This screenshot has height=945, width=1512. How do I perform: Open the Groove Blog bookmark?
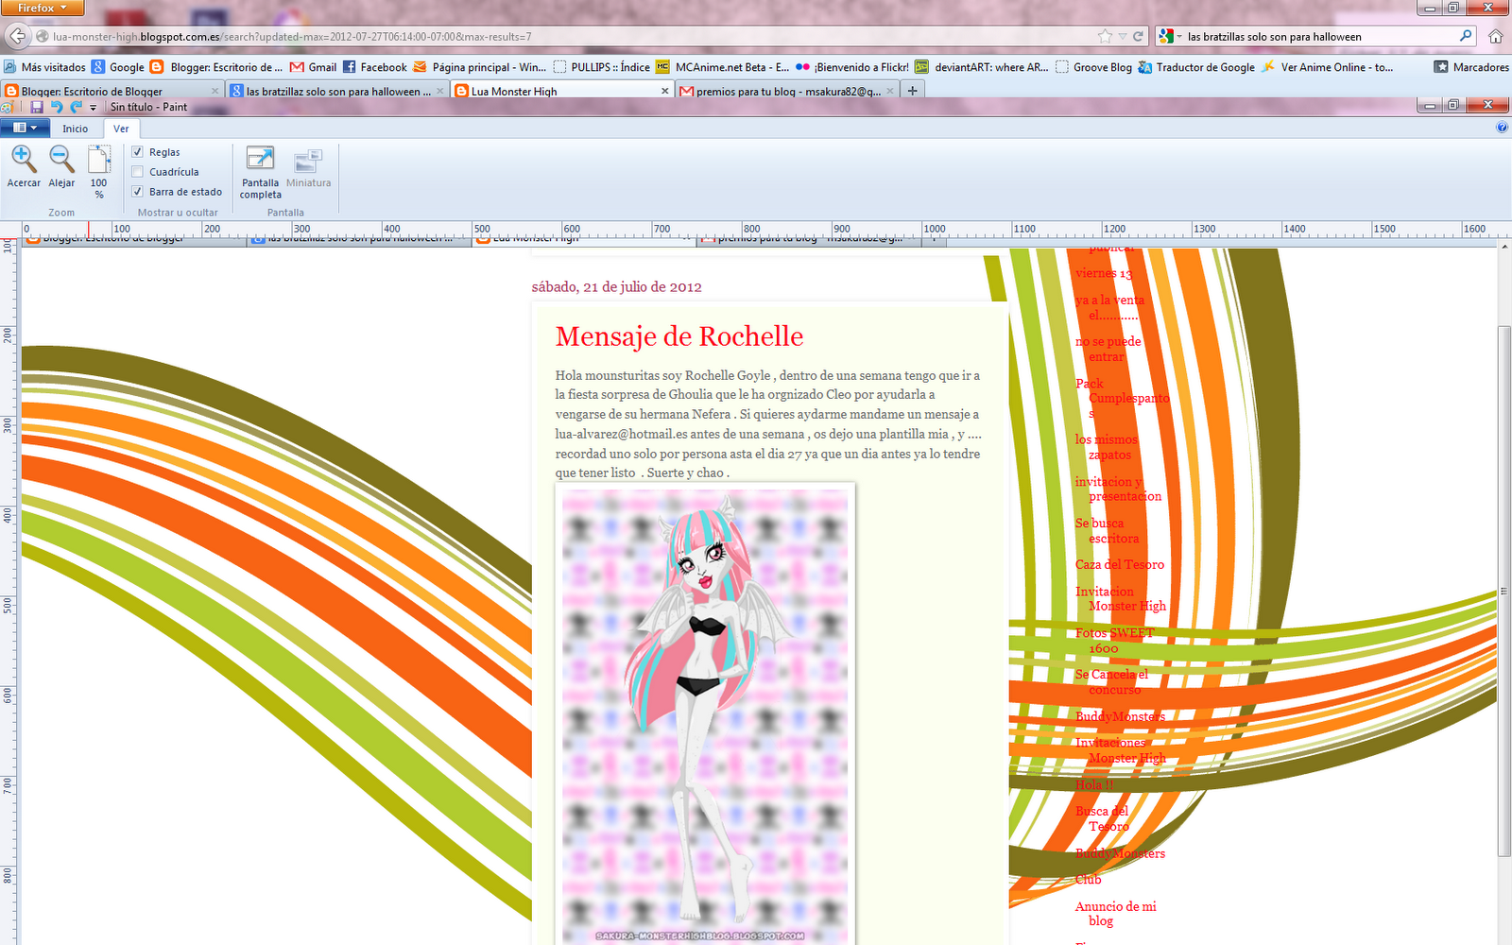[x=1093, y=67]
